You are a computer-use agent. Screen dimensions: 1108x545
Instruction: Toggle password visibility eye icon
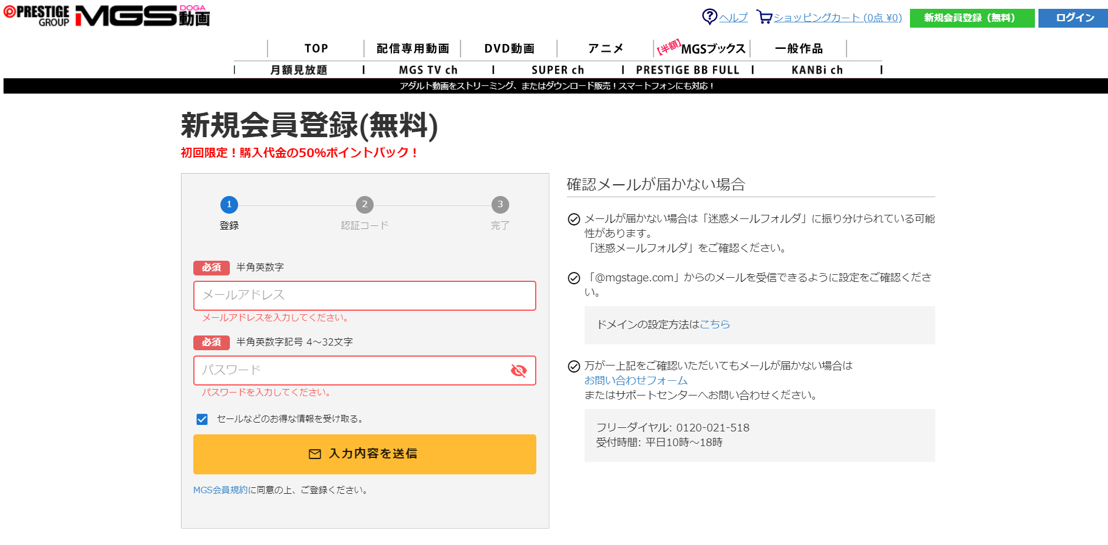coord(519,370)
